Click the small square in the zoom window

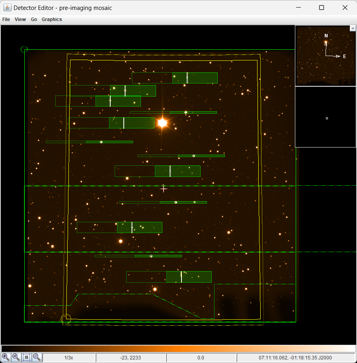pyautogui.click(x=327, y=118)
